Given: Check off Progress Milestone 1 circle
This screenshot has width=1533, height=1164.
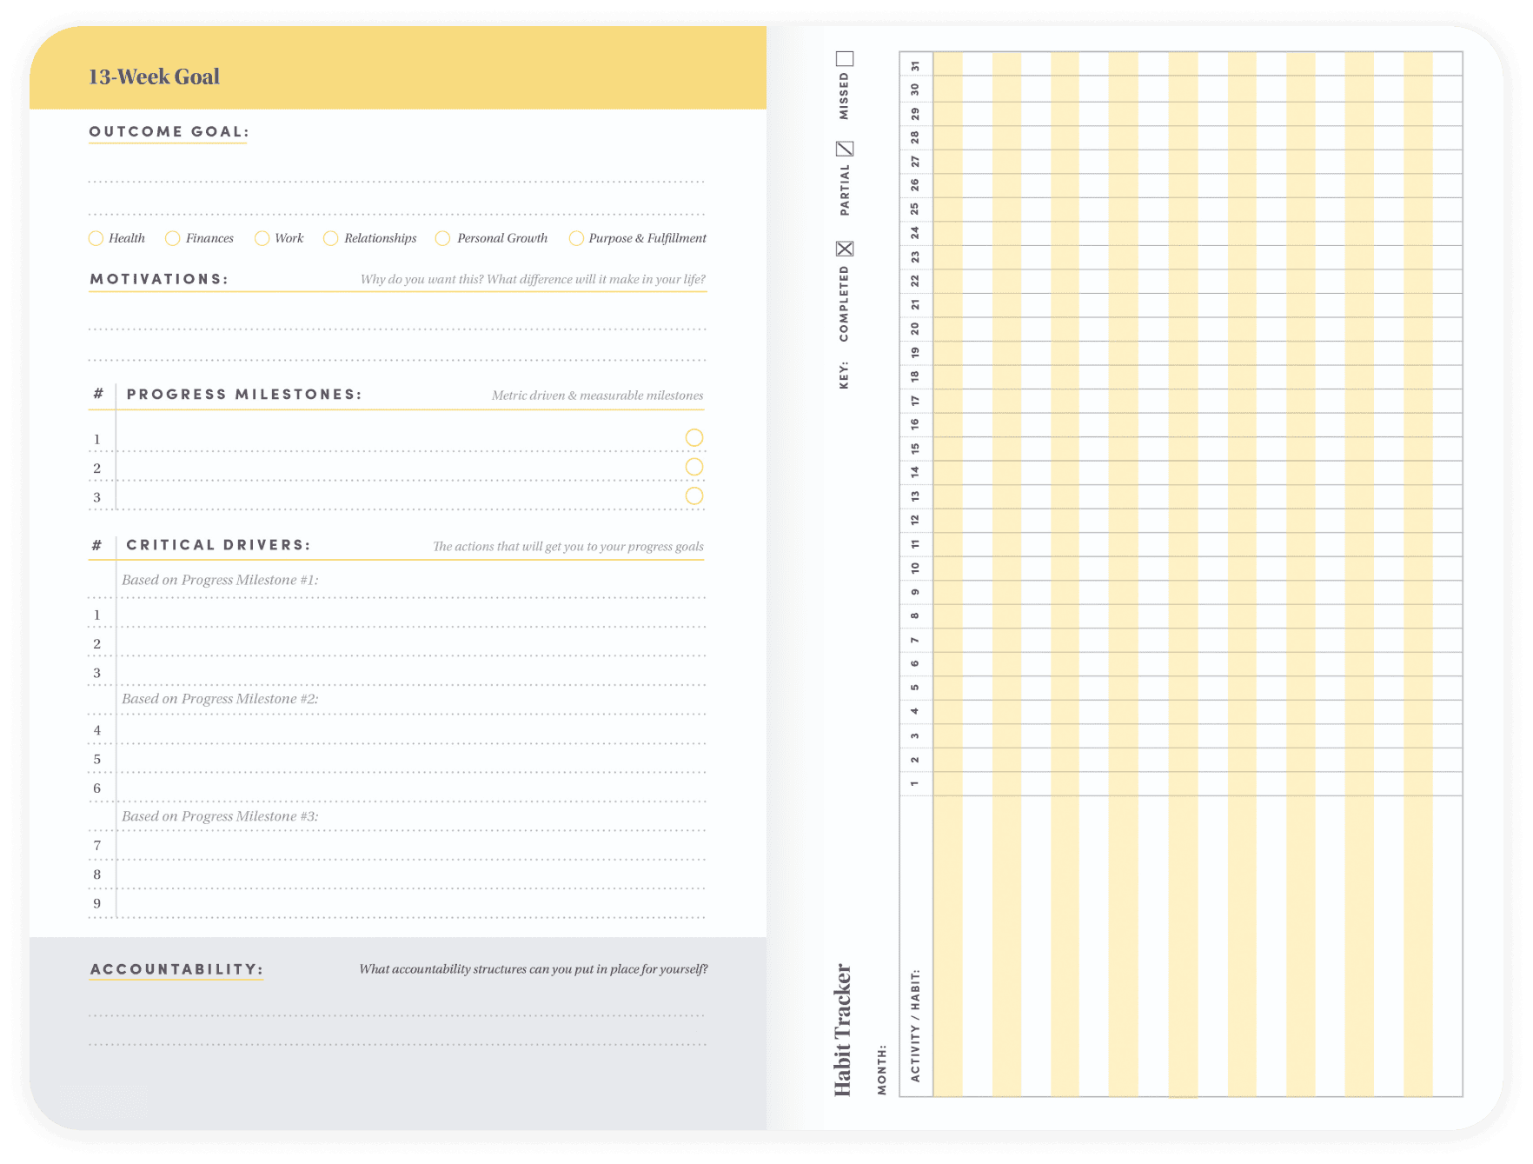Looking at the screenshot, I should 693,437.
